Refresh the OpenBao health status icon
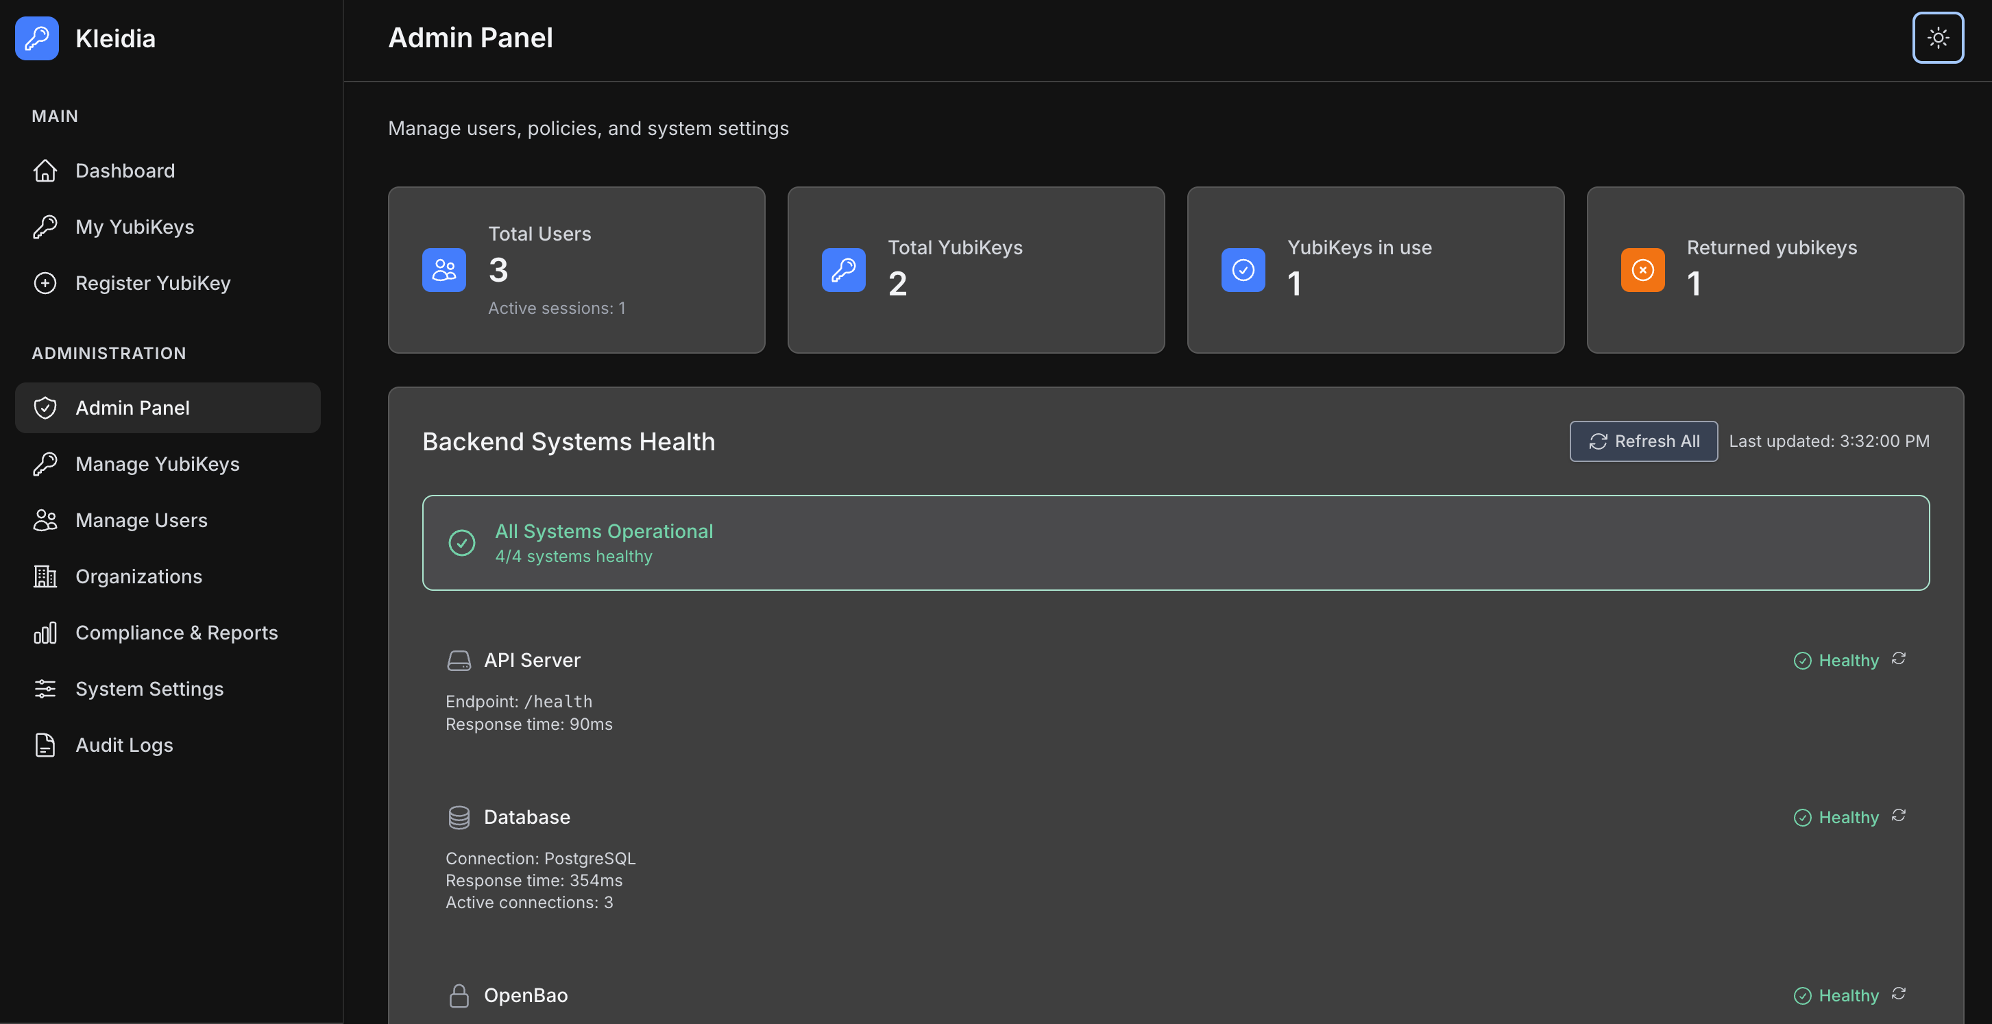This screenshot has height=1024, width=1992. 1898,994
